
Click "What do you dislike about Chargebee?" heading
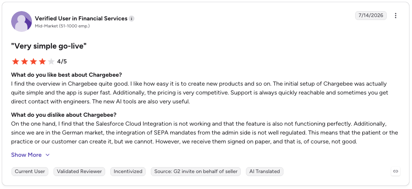tap(64, 115)
